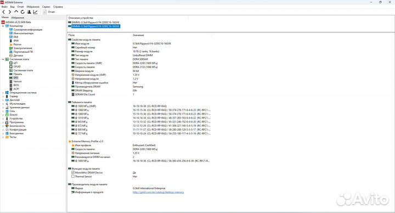This screenshot has height=213, width=395.
Task: Open the Справка menu
Action: [x=58, y=7]
